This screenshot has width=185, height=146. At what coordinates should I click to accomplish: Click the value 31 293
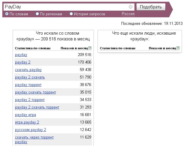[86, 107]
